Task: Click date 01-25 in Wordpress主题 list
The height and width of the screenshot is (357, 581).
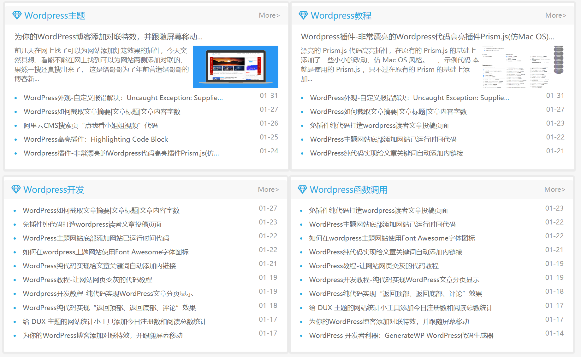Action: (x=269, y=137)
